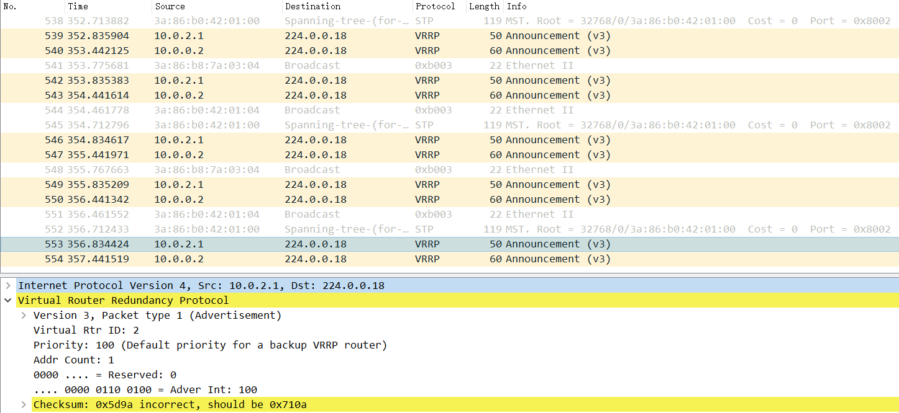Click length 60 in packet 550
Viewport: 899px width, 413px height.
(495, 199)
